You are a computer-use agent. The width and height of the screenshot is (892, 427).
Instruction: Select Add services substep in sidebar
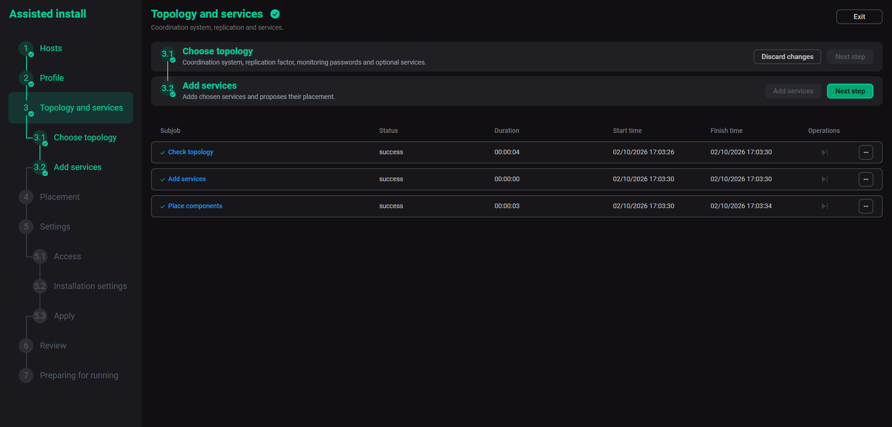(78, 167)
